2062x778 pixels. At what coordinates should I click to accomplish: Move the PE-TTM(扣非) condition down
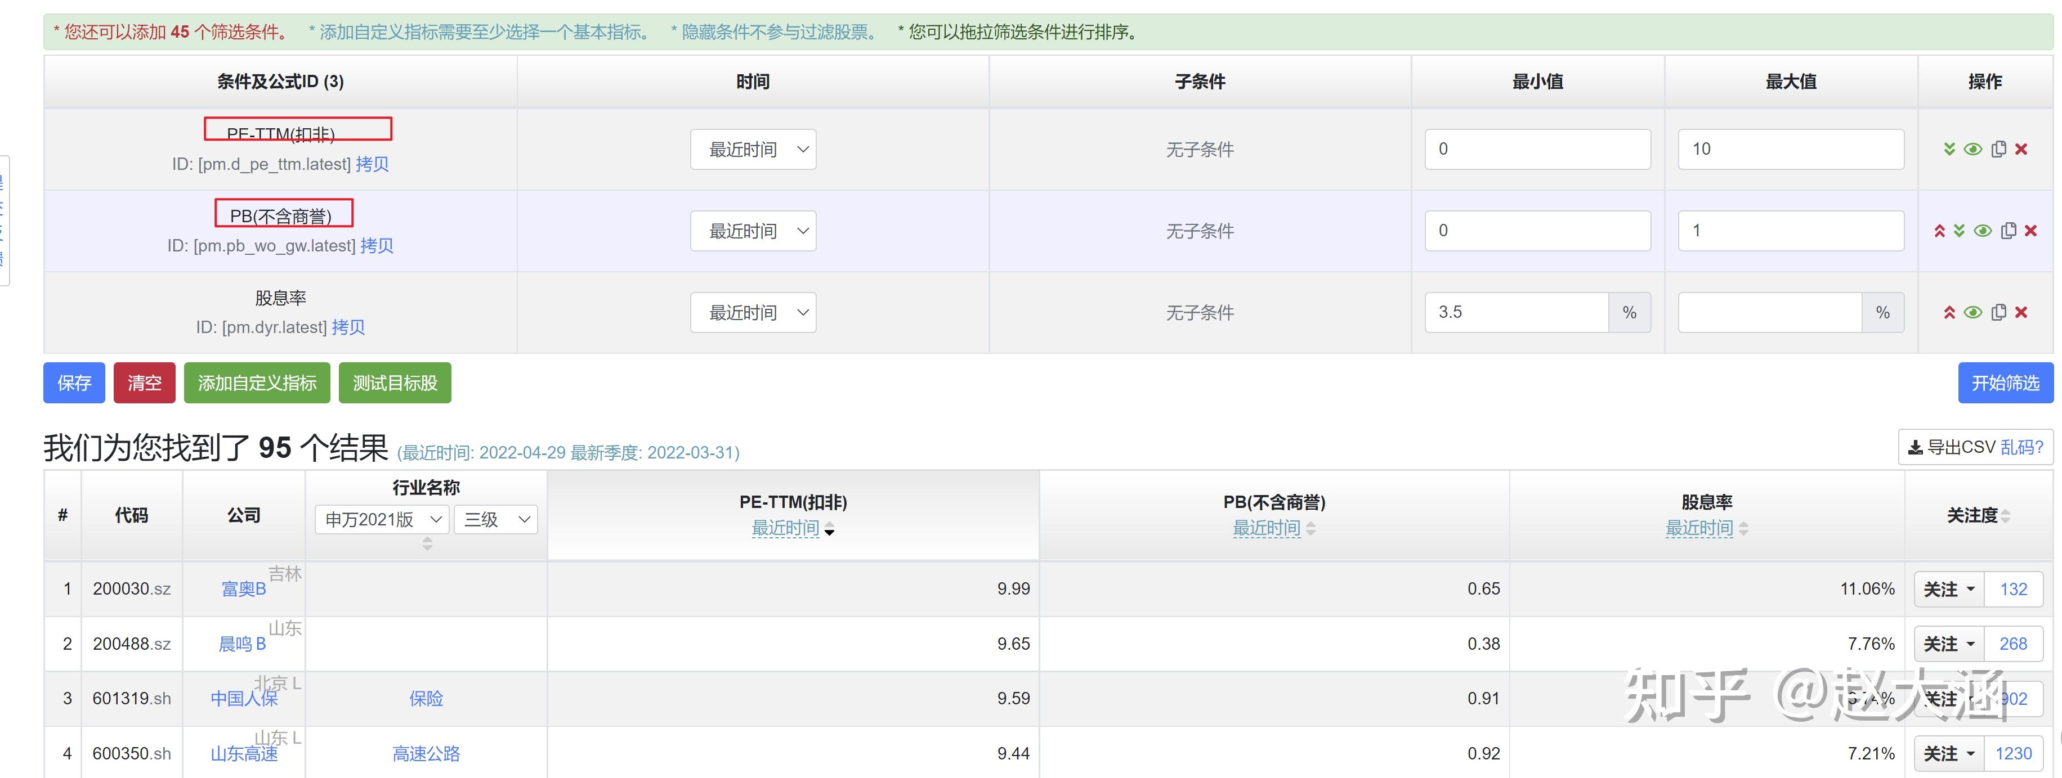1949,150
